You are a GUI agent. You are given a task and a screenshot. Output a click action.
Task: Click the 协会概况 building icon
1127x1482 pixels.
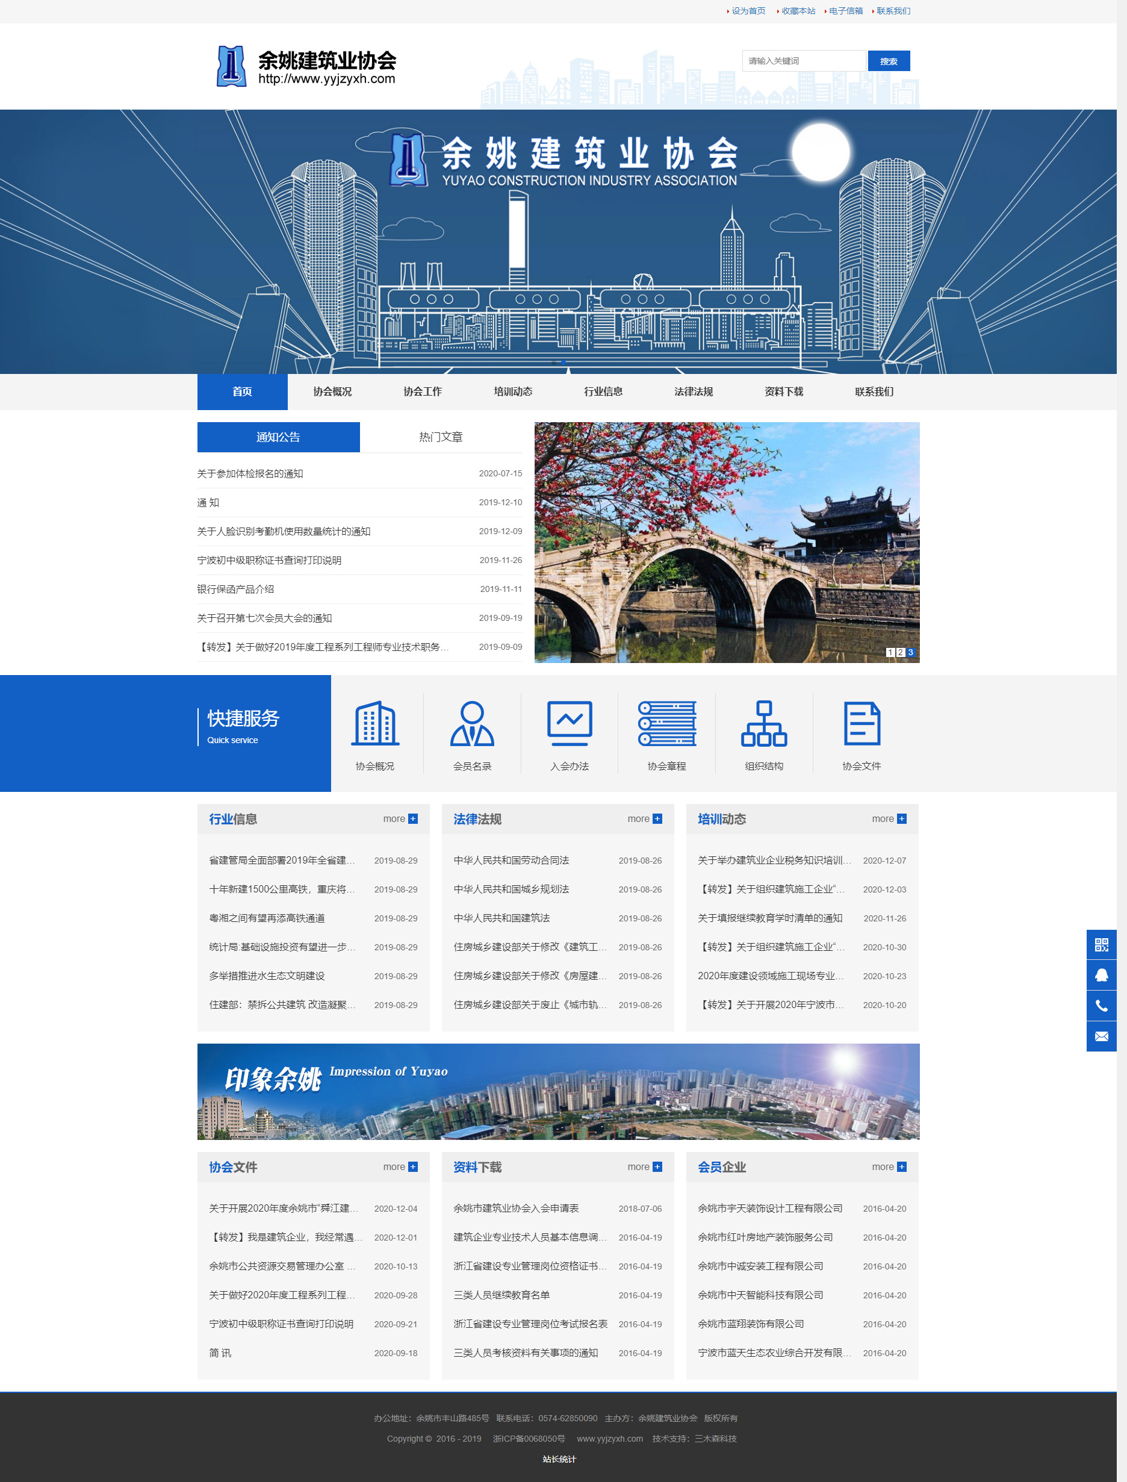375,724
